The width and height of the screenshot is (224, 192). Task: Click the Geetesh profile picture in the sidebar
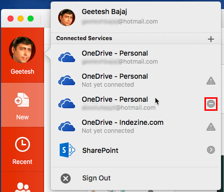click(x=22, y=50)
